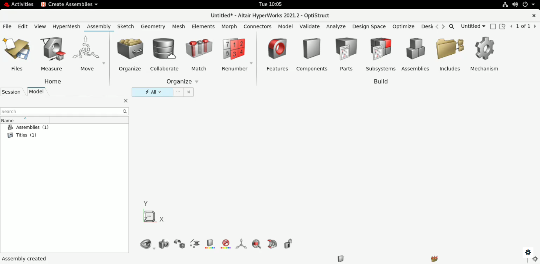
Task: Click the crosshair snap icon bottom corner
Action: click(x=535, y=259)
